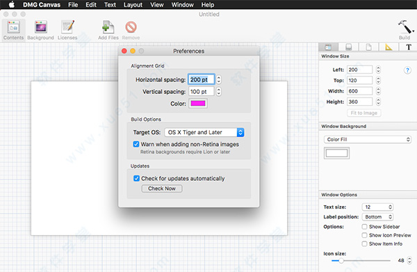417x272 pixels.
Task: Open the Layout menu
Action: tap(133, 5)
